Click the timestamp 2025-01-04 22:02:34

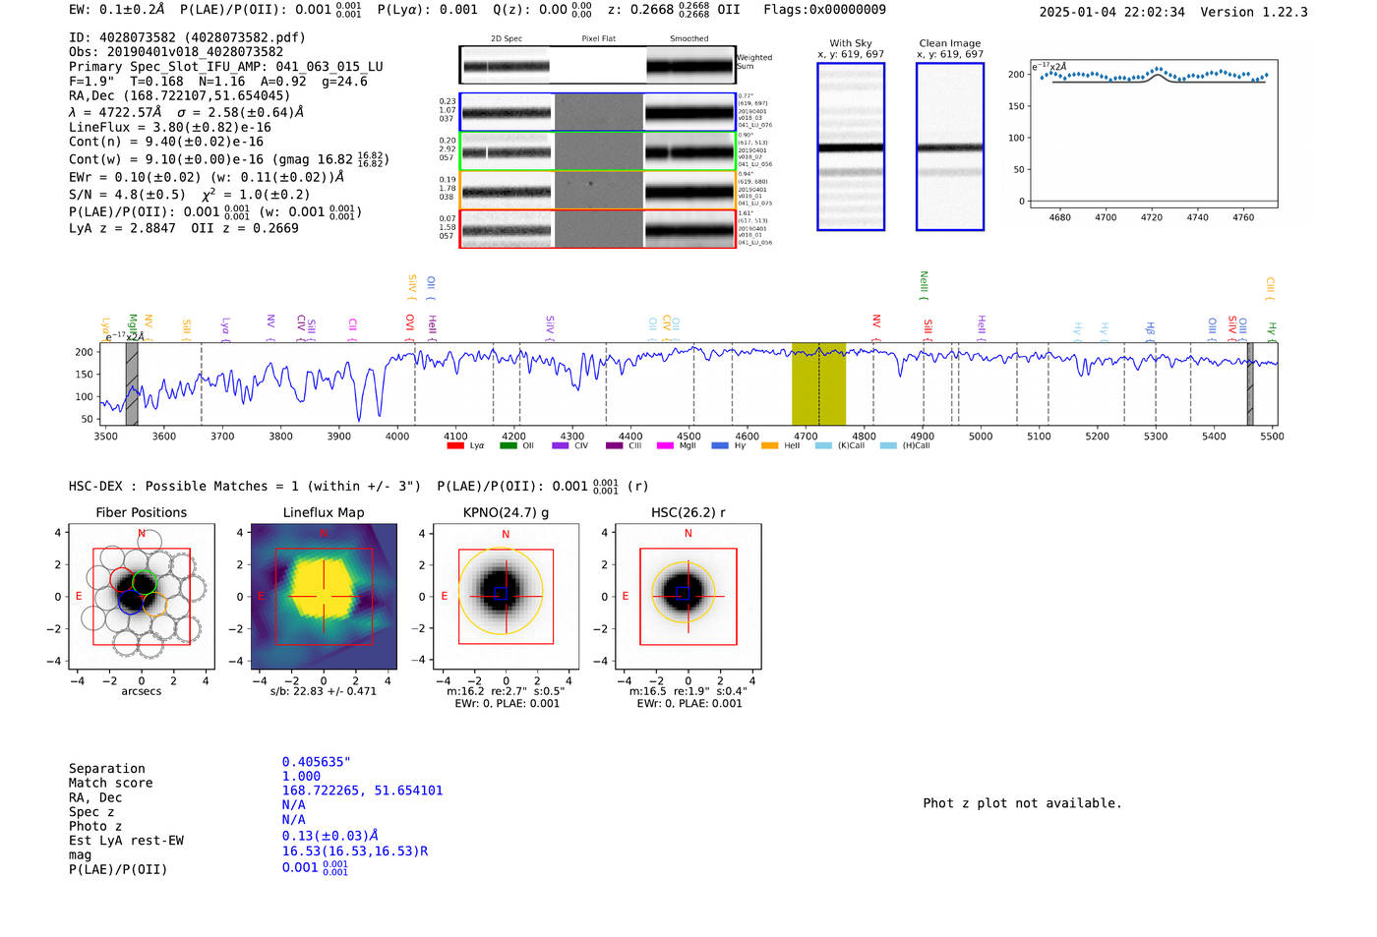[1111, 12]
